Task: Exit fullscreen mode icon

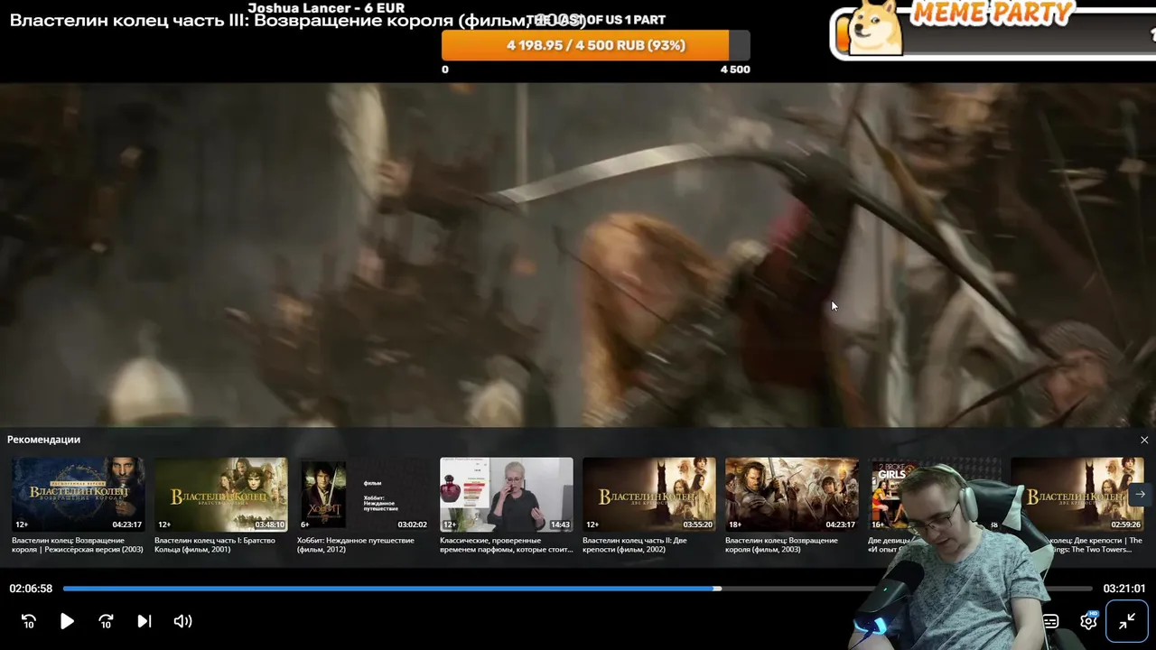Action: coord(1127,621)
